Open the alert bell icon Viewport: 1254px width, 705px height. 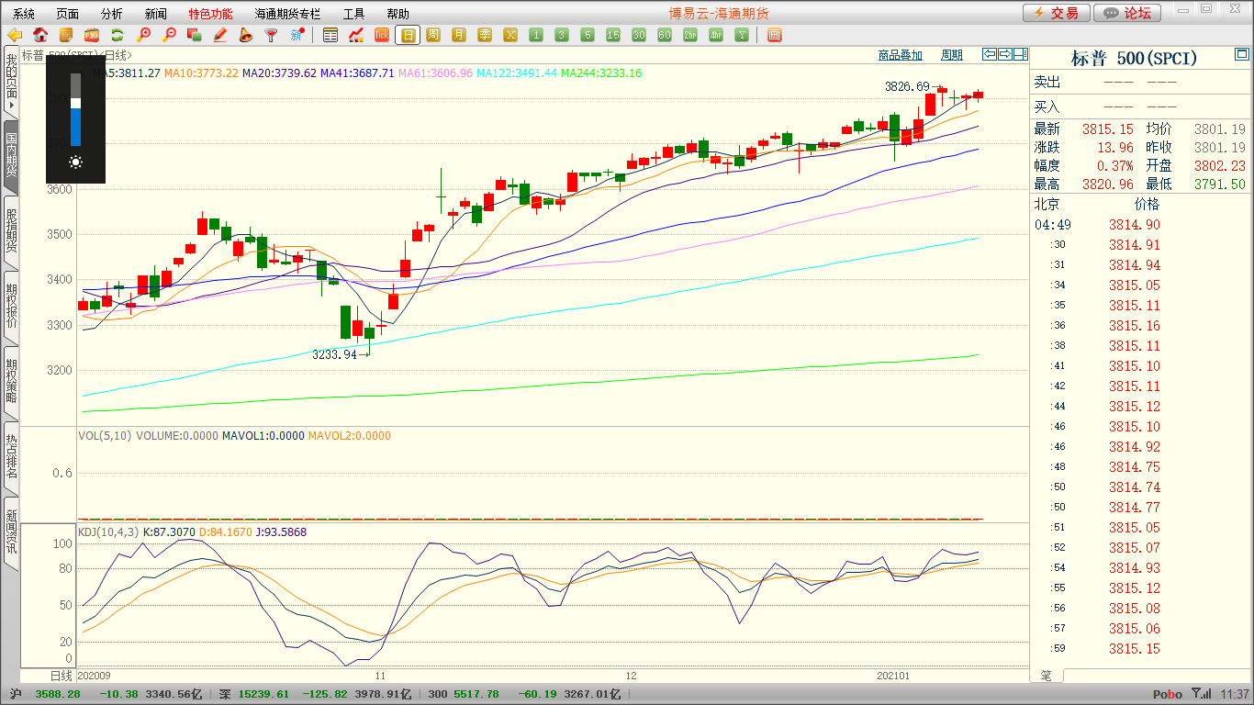[245, 36]
